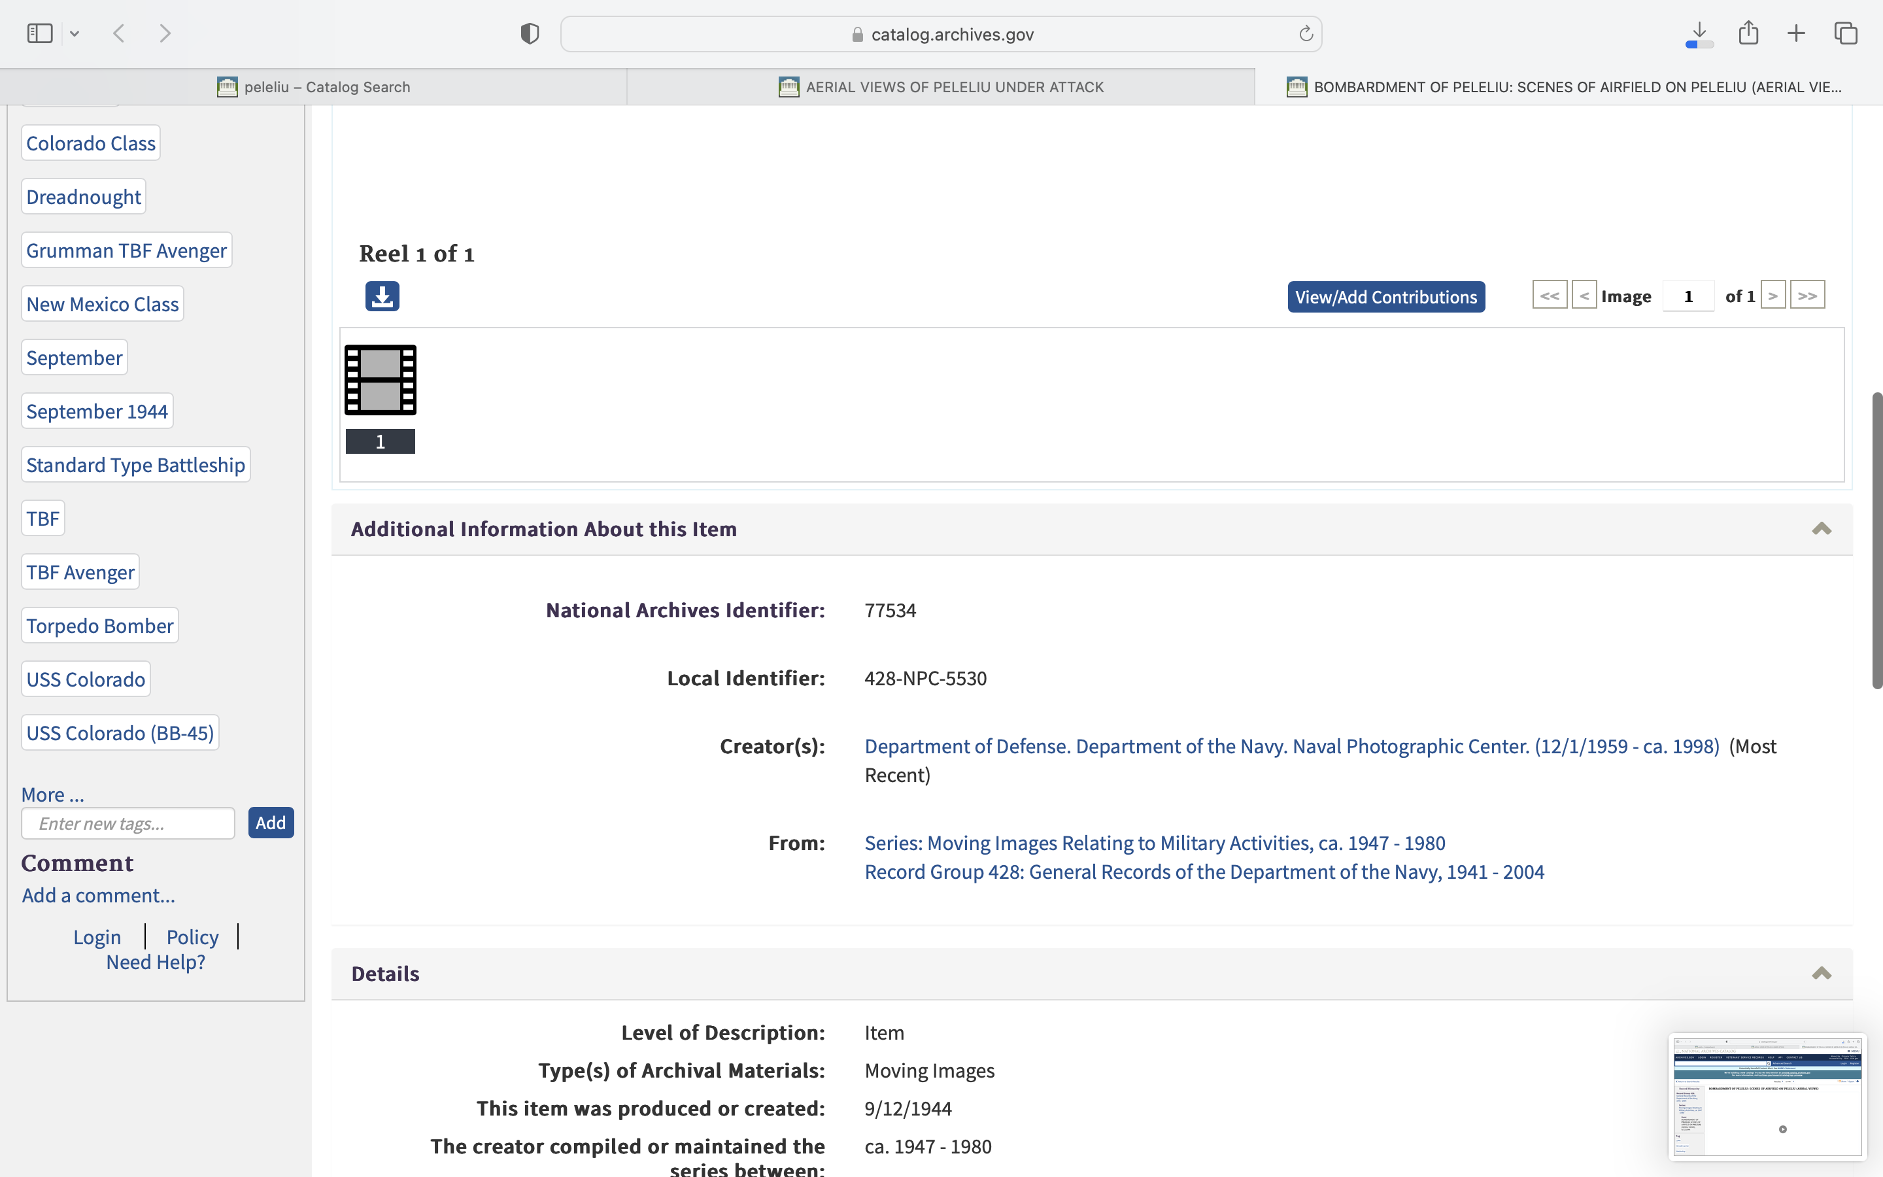Click the Share icon in the toolbar
1883x1177 pixels.
click(x=1748, y=33)
